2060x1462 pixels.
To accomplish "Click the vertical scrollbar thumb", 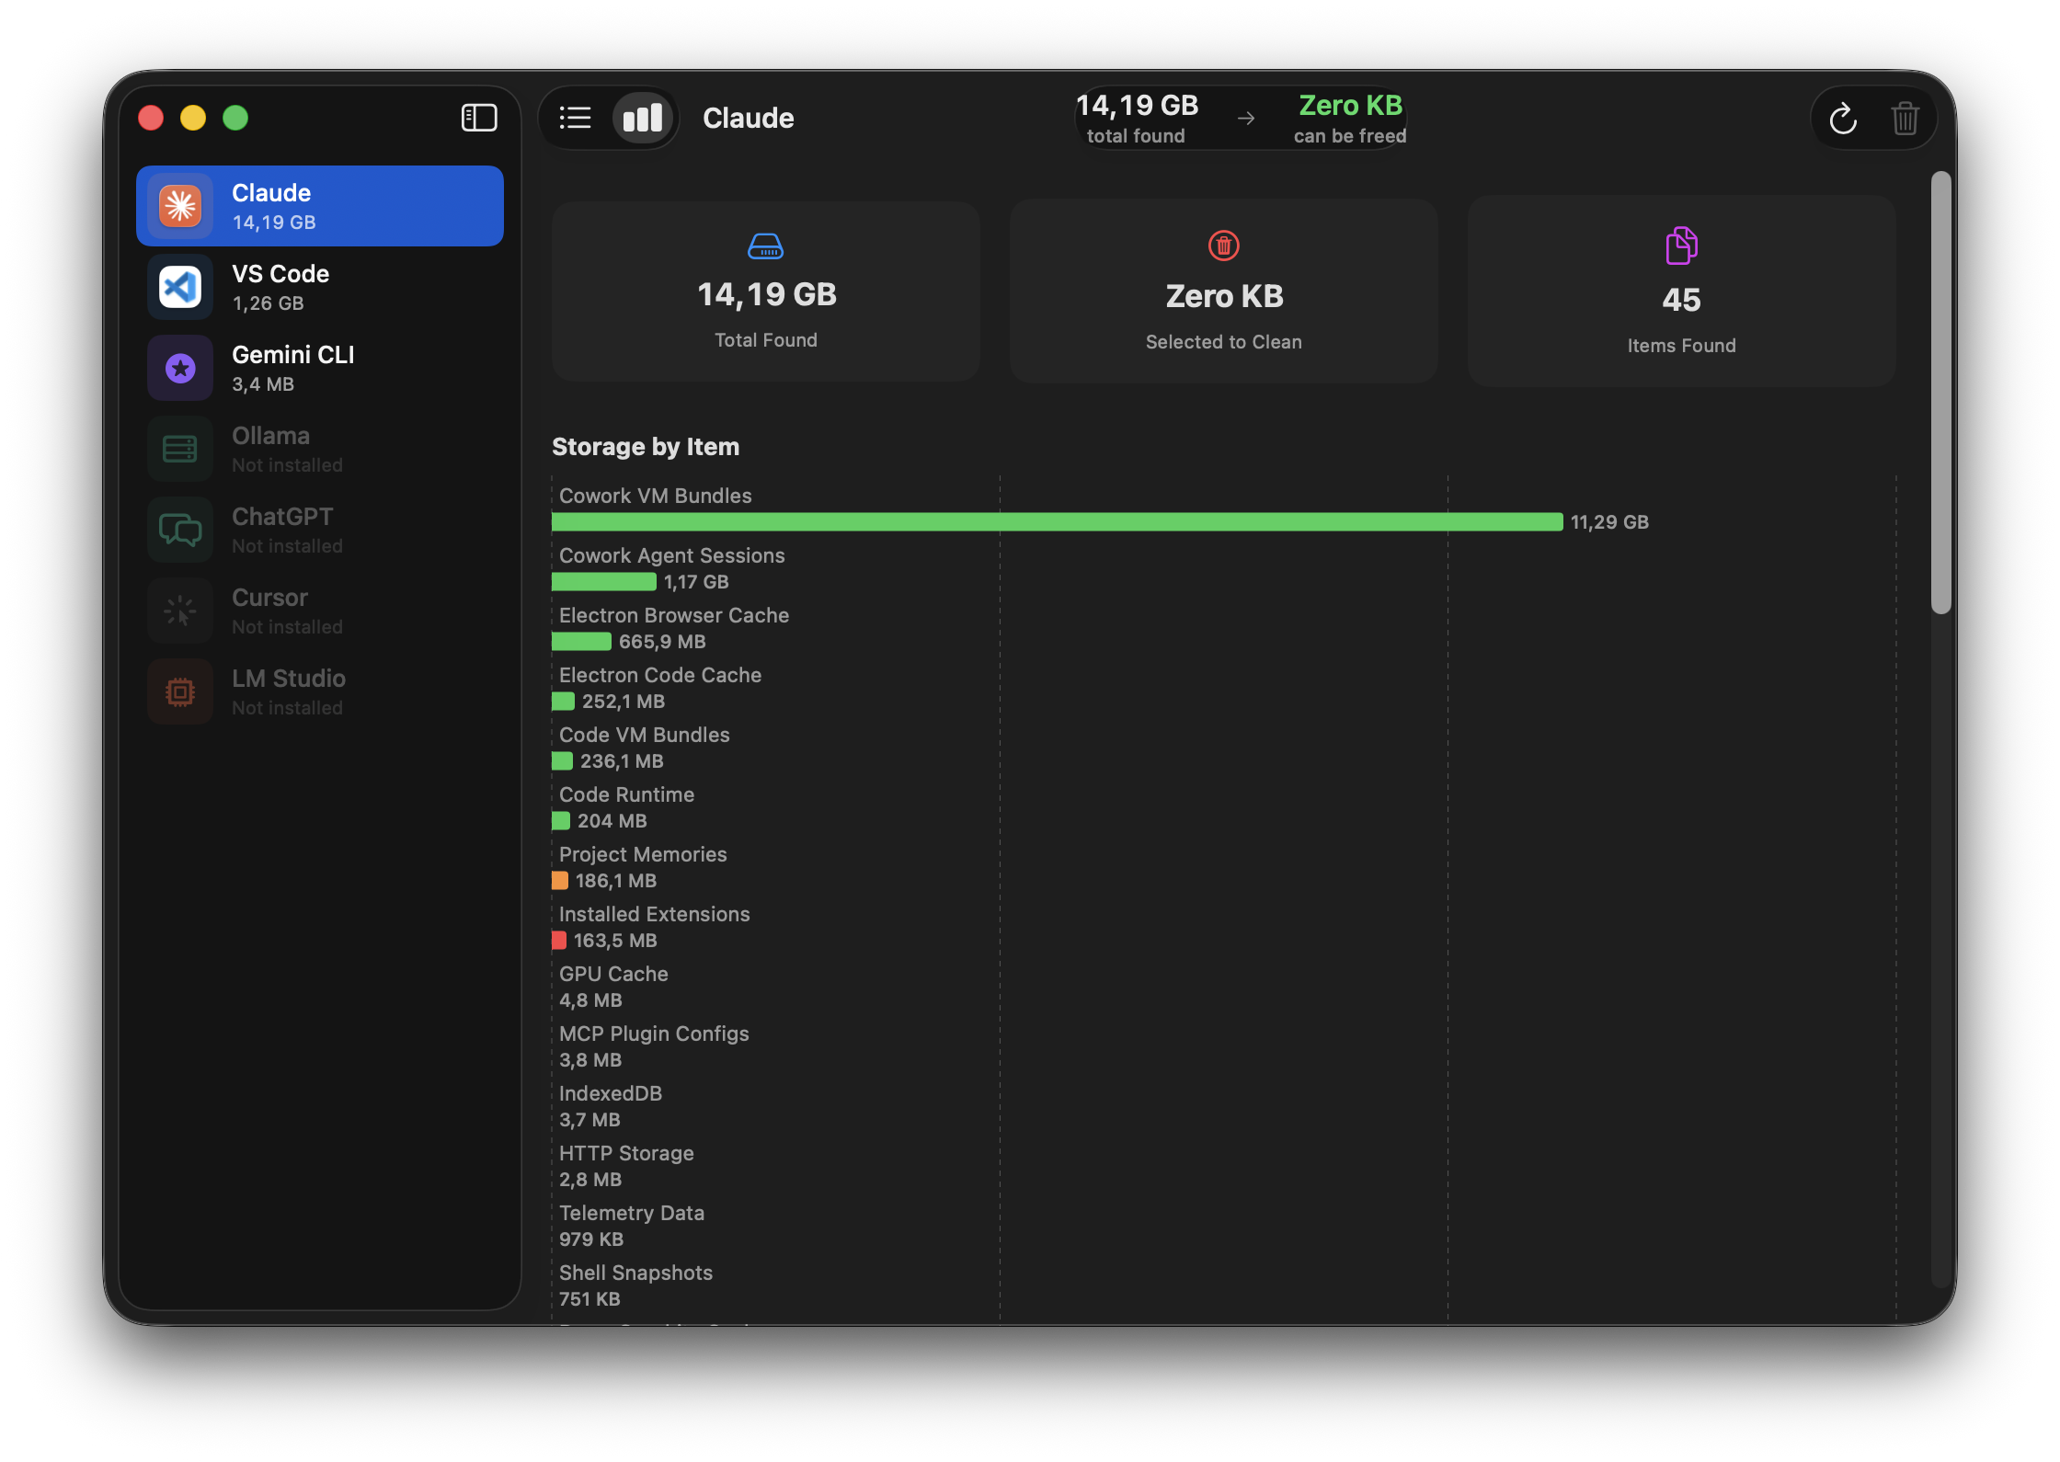I will pyautogui.click(x=1940, y=392).
